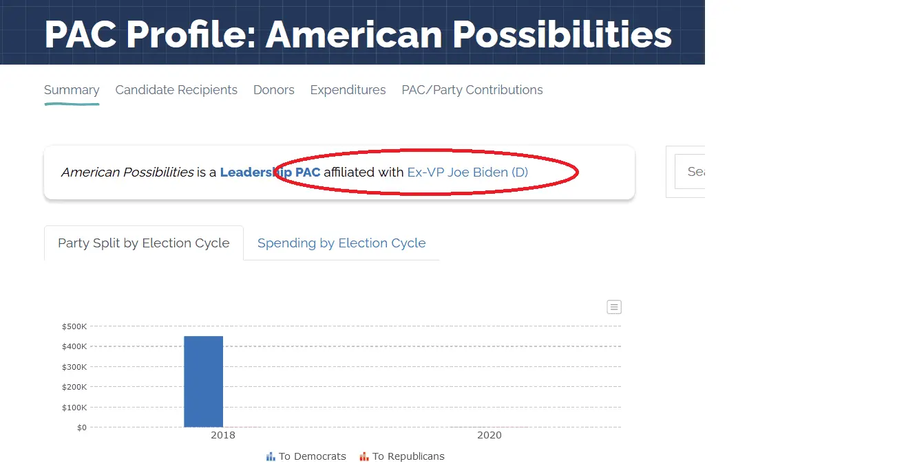Click into the search field at right
The image size is (906, 468).
pyautogui.click(x=692, y=172)
